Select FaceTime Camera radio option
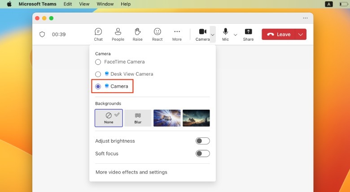350x192 pixels. coord(98,62)
